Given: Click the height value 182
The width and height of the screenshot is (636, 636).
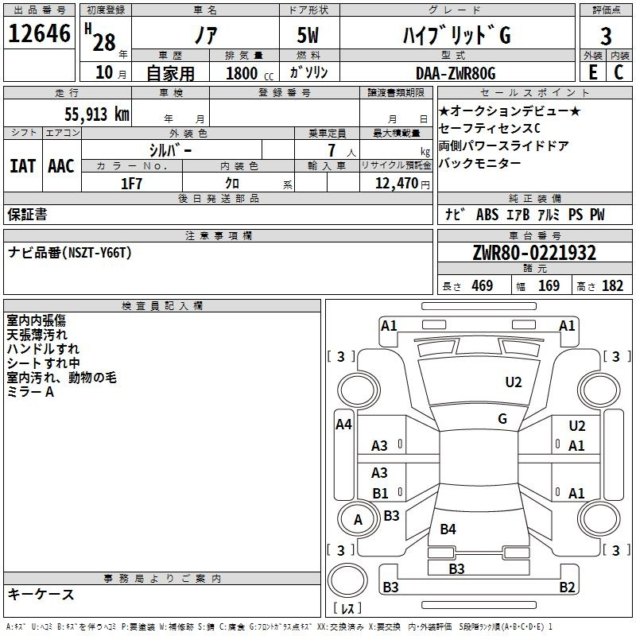Looking at the screenshot, I should [612, 285].
